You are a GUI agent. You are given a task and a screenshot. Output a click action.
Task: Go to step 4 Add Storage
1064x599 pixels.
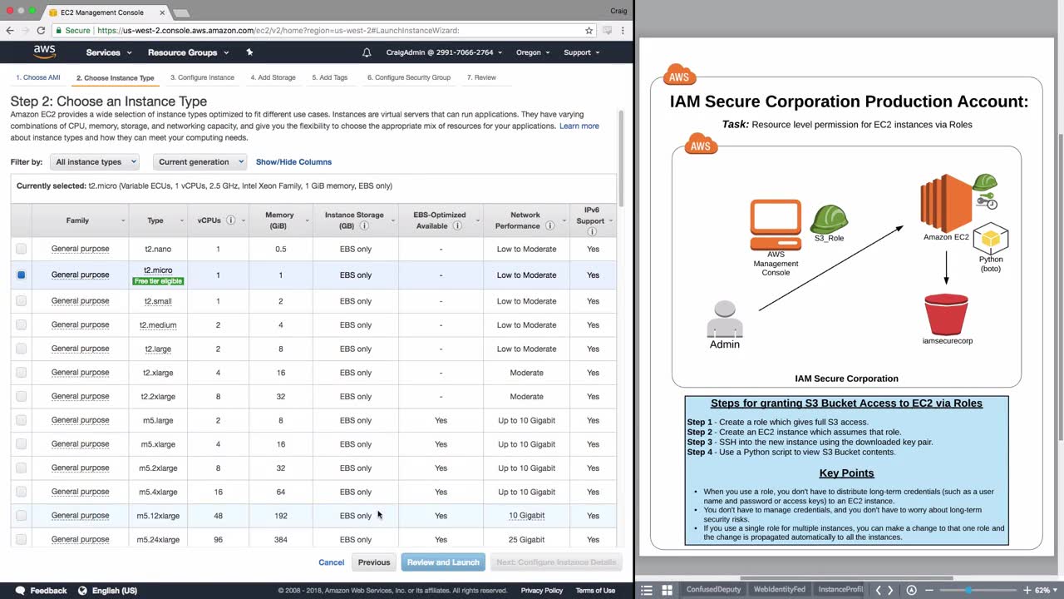(273, 77)
